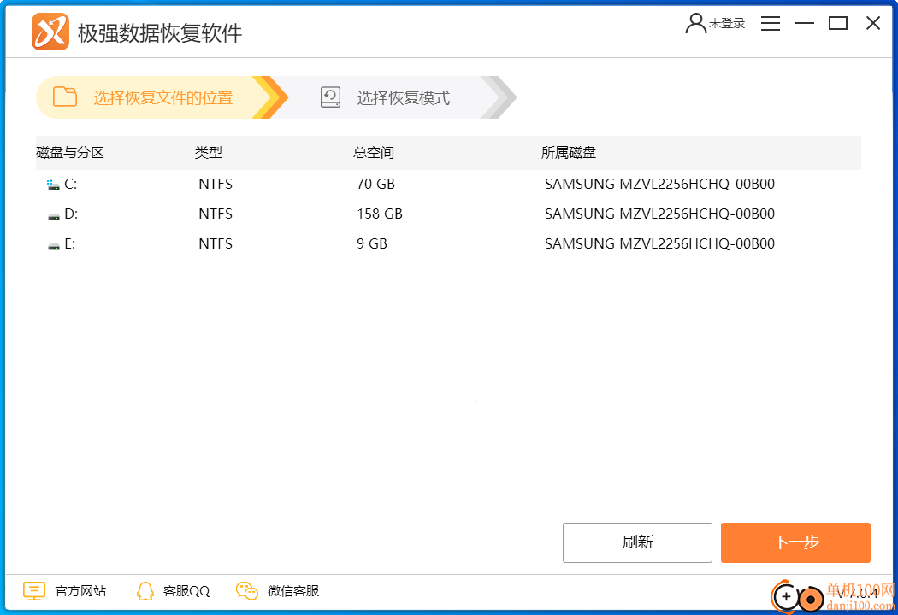Select the D: partition label

pyautogui.click(x=71, y=214)
